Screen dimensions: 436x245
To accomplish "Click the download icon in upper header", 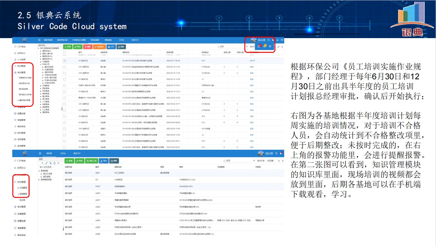I will coord(277,40).
